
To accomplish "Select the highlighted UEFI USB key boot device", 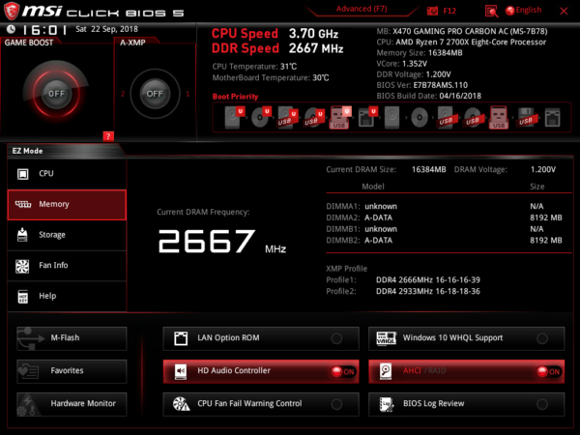I will (339, 118).
